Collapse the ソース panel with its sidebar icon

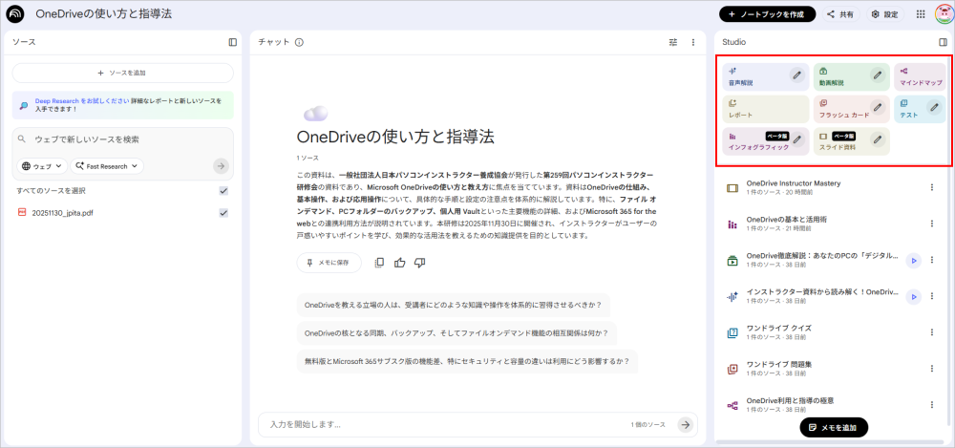[x=233, y=42]
